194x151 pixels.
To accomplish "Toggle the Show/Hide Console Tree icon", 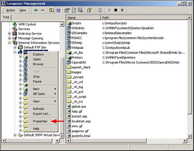I will click(58, 10).
